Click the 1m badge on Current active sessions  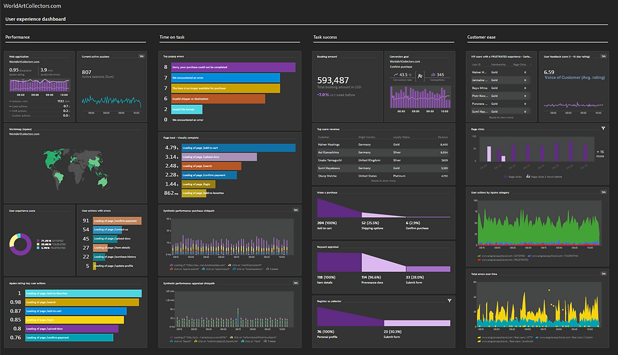click(142, 56)
